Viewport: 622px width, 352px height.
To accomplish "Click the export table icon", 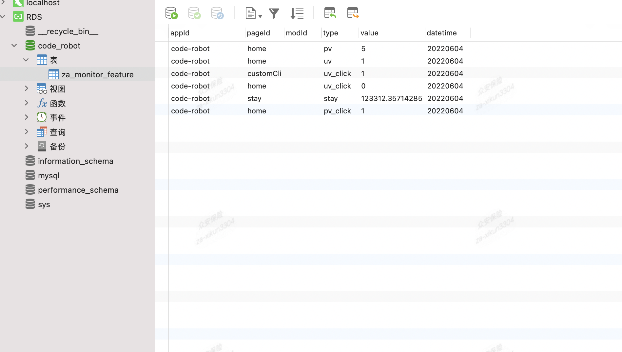I will tap(353, 13).
